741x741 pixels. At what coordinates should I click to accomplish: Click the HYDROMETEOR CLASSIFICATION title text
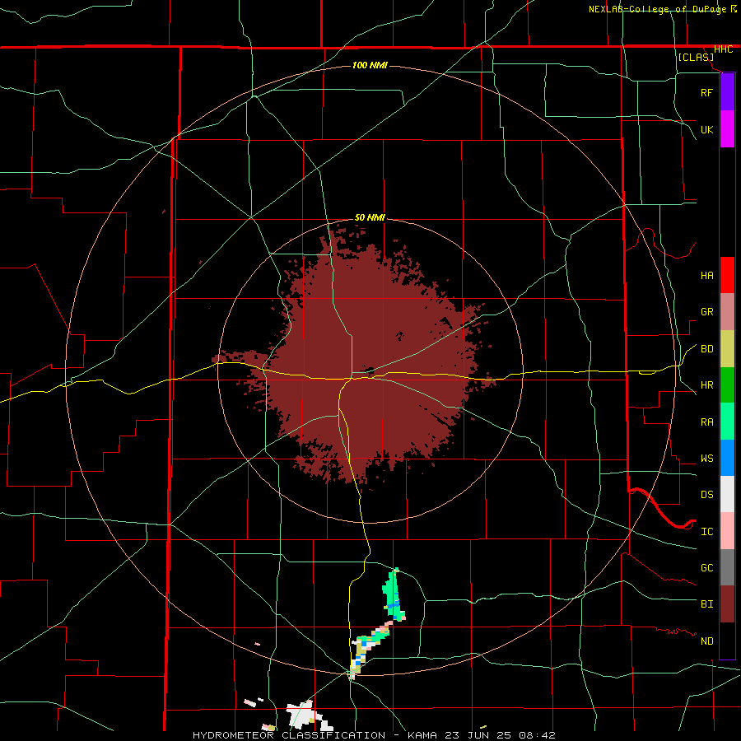[289, 735]
